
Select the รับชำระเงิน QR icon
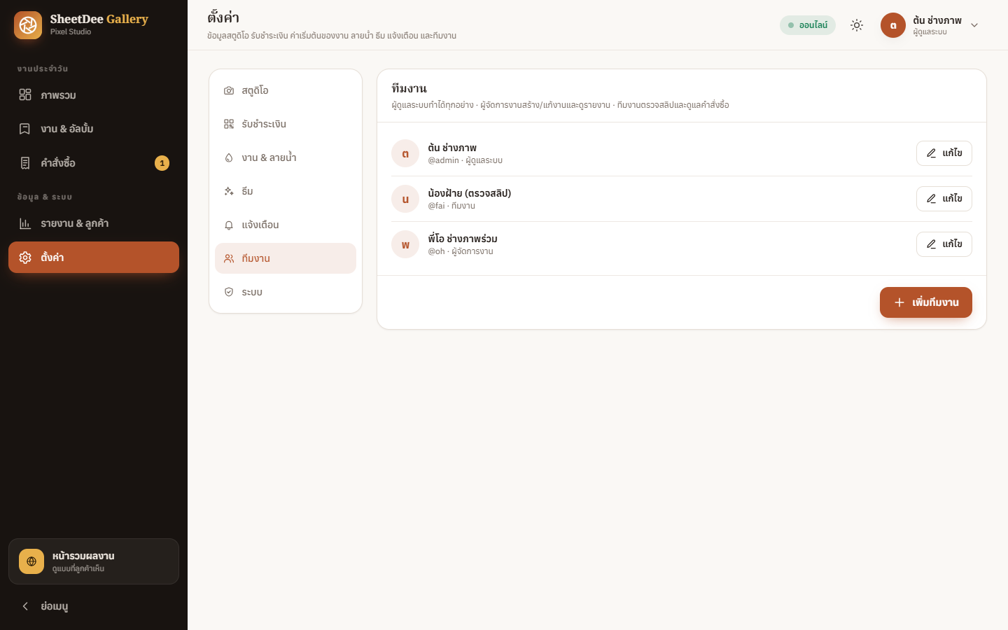click(229, 124)
